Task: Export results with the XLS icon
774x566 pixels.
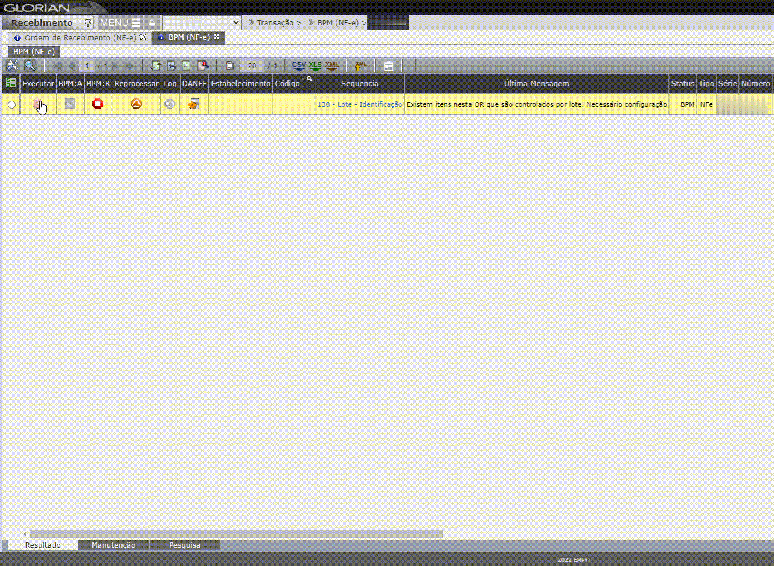Action: tap(315, 65)
